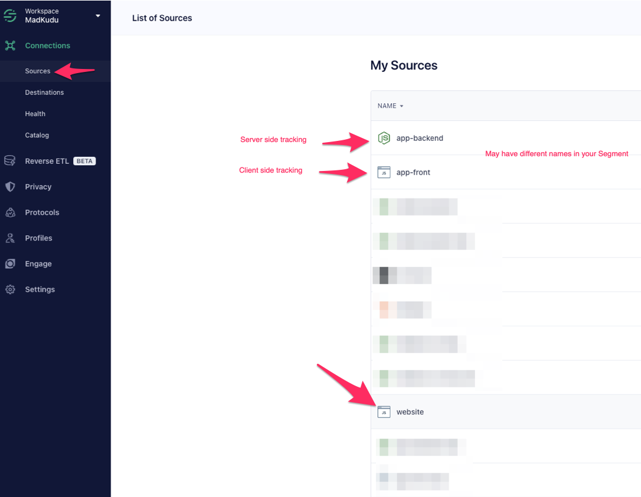
Task: Select Catalog under Connections
Action: coord(37,135)
